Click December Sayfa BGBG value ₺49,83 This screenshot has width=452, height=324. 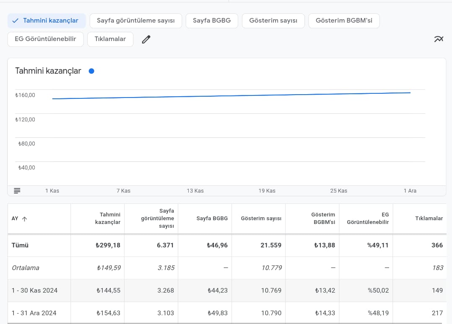tap(218, 313)
